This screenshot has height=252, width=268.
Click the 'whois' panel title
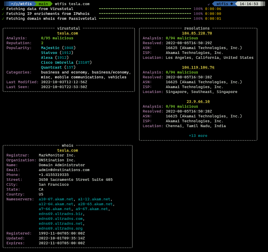coord(68,145)
